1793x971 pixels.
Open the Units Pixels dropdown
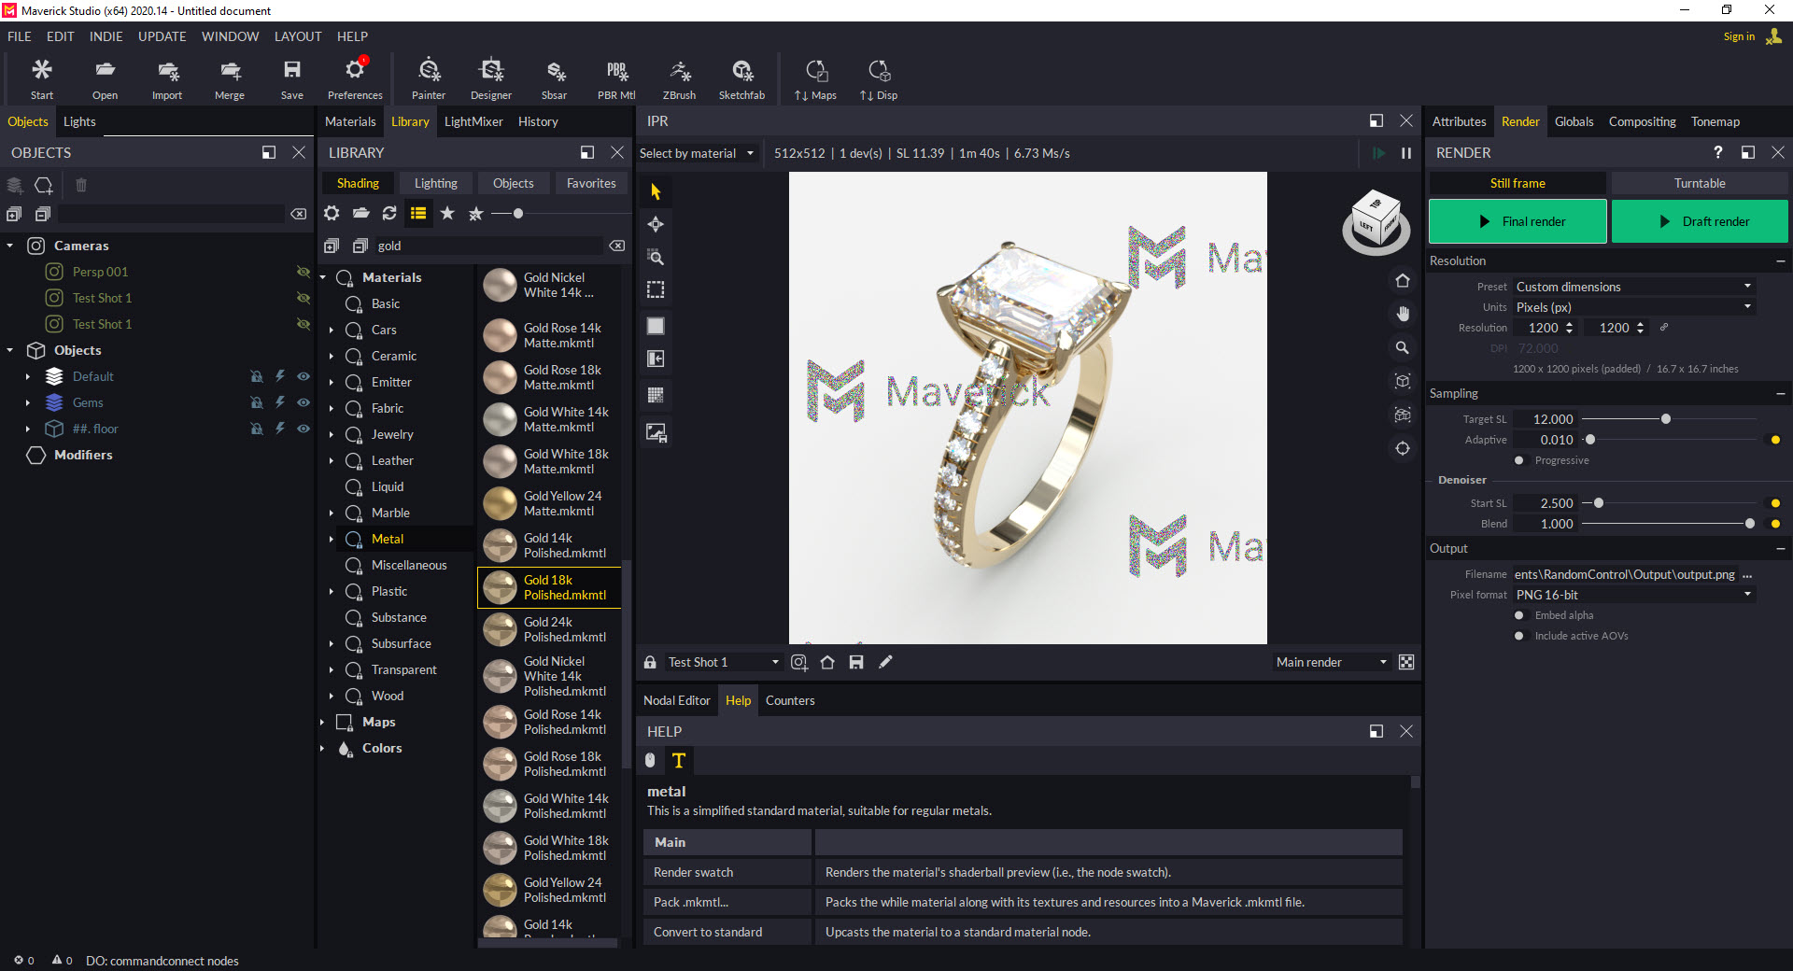[1633, 307]
